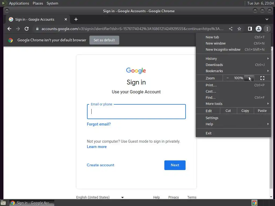The width and height of the screenshot is (275, 206).
Task: Click the Google logo
Action: pos(136,71)
